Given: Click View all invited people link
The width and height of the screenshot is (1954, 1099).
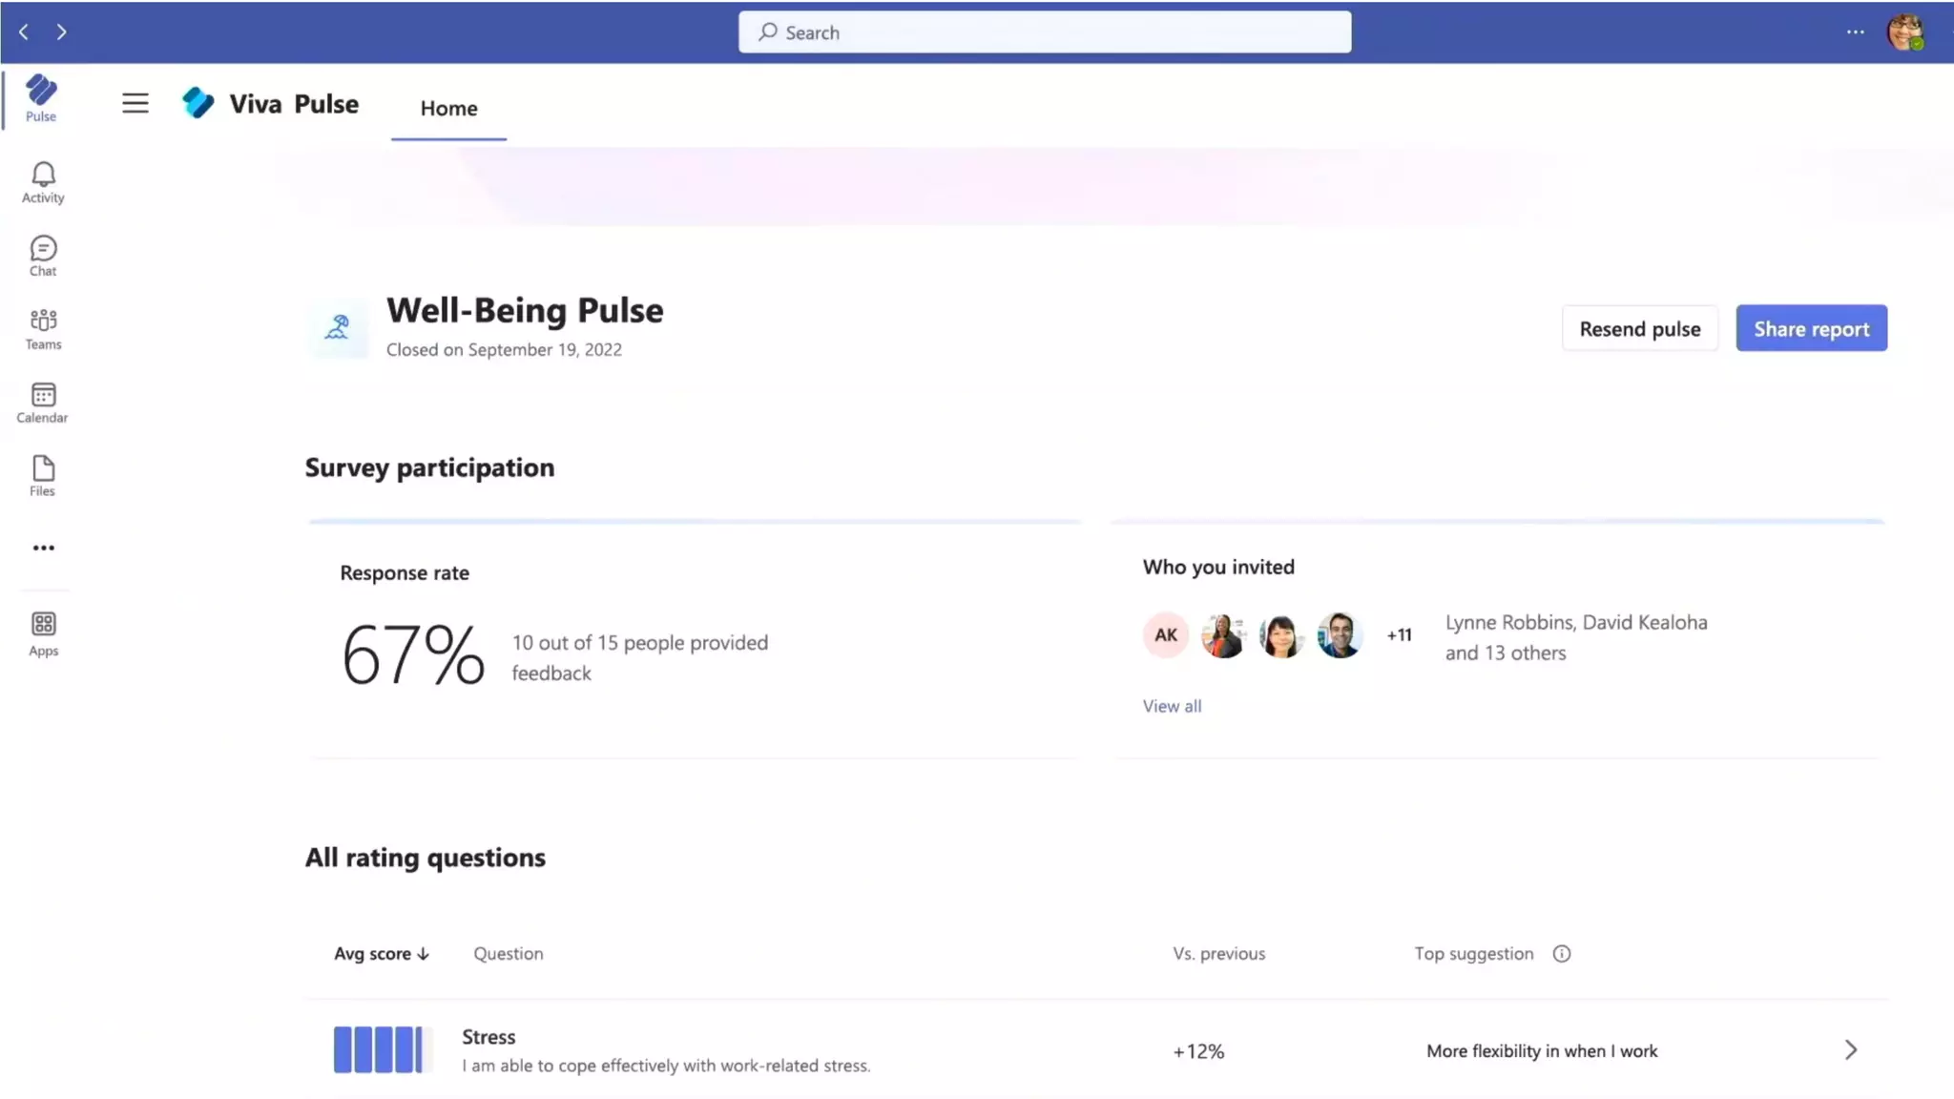Looking at the screenshot, I should point(1172,706).
